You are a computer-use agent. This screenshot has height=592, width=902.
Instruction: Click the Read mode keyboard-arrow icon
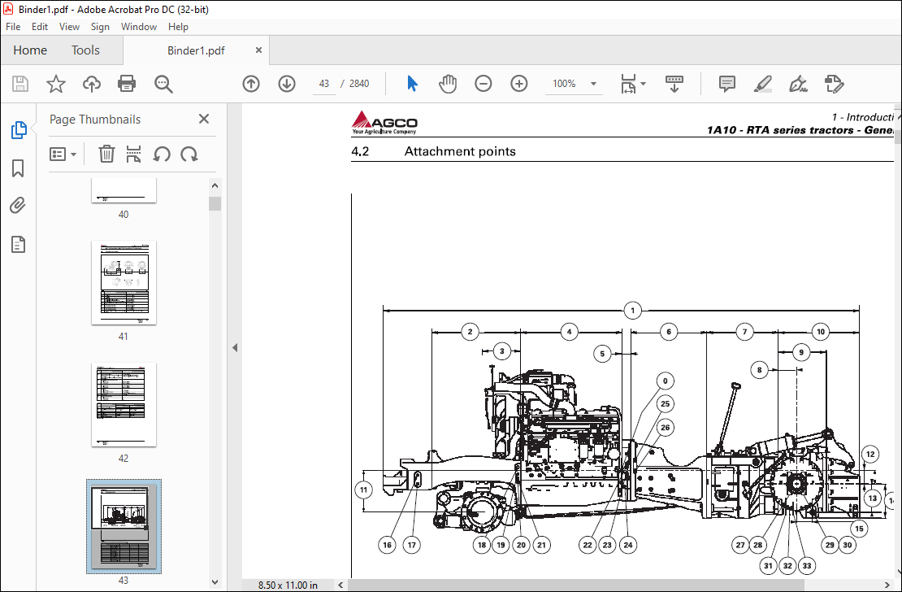tap(674, 84)
